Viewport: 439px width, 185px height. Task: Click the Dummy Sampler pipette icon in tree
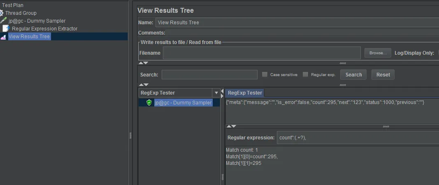[x=3, y=21]
